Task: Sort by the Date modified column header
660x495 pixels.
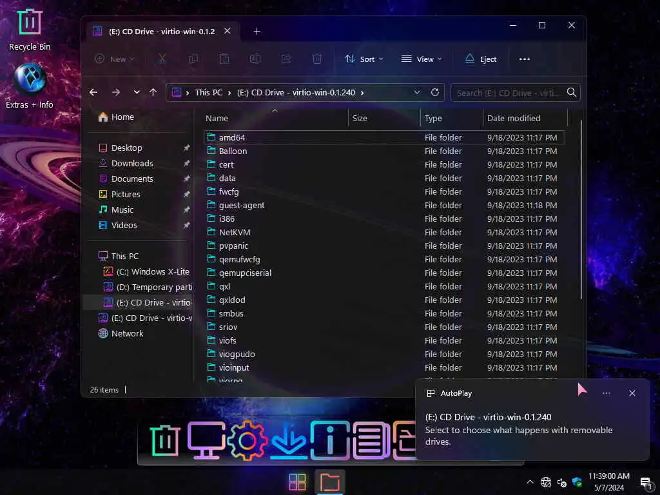Action: 525,119
